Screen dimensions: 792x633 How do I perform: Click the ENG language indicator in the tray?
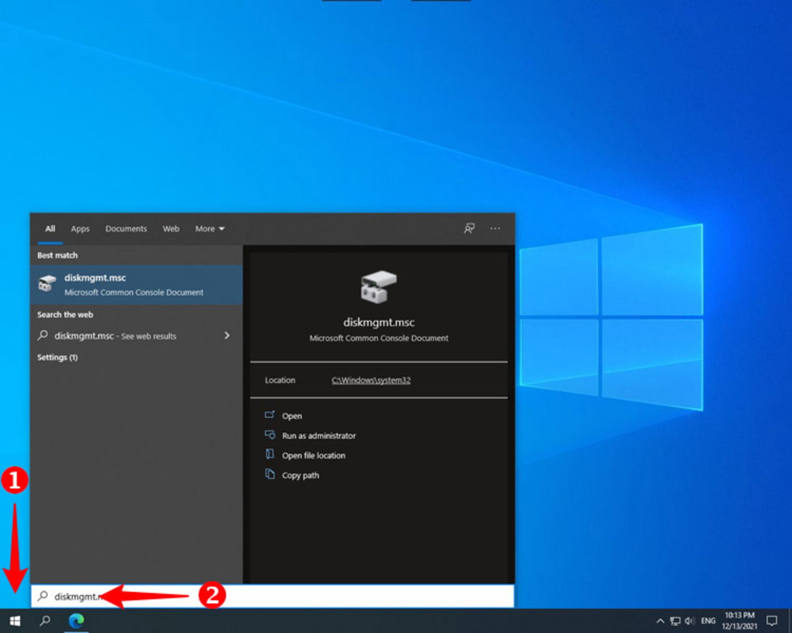click(707, 620)
